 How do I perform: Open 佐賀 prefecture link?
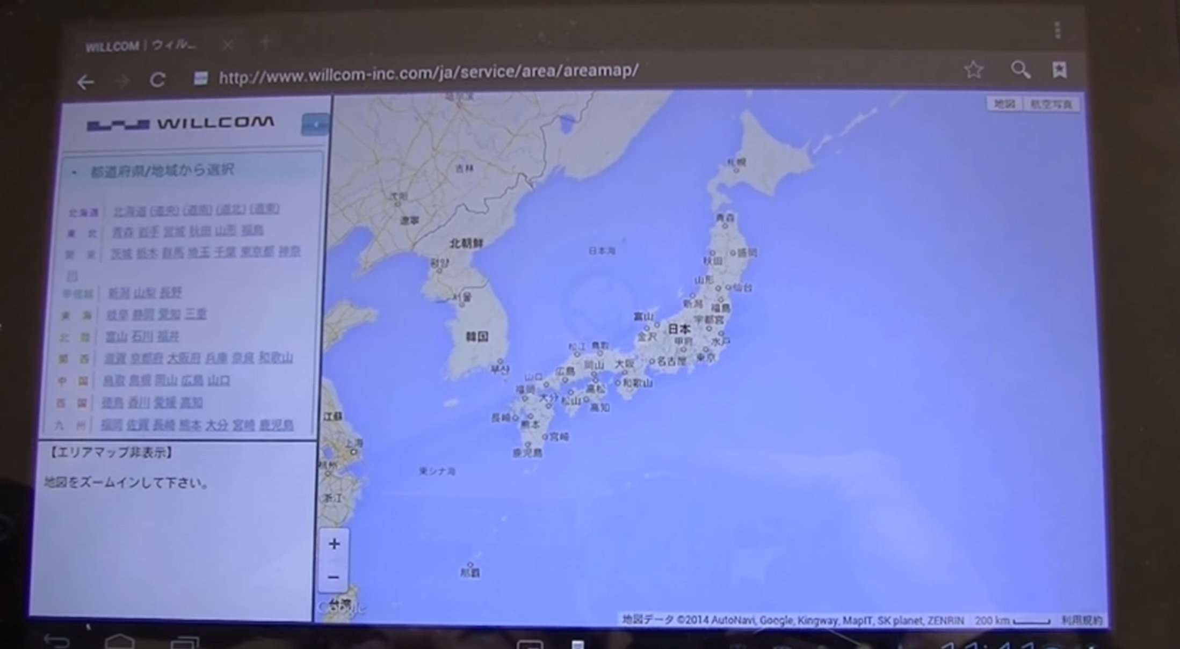[x=137, y=426]
